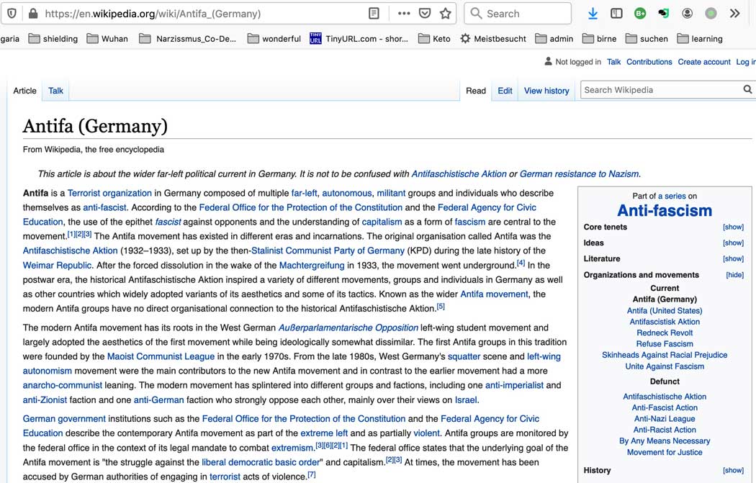Open By Any Means Necessary link

point(665,441)
